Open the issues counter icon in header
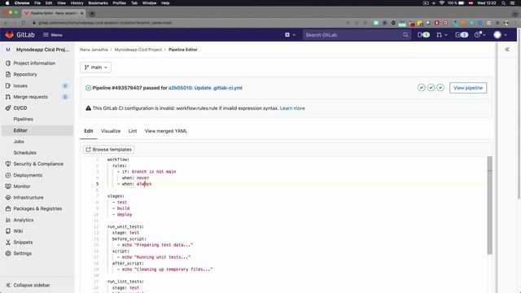This screenshot has height=293, width=521. click(423, 35)
